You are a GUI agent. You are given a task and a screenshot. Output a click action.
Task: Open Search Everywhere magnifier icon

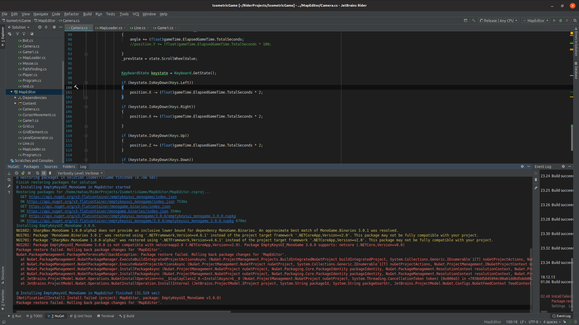point(575,20)
